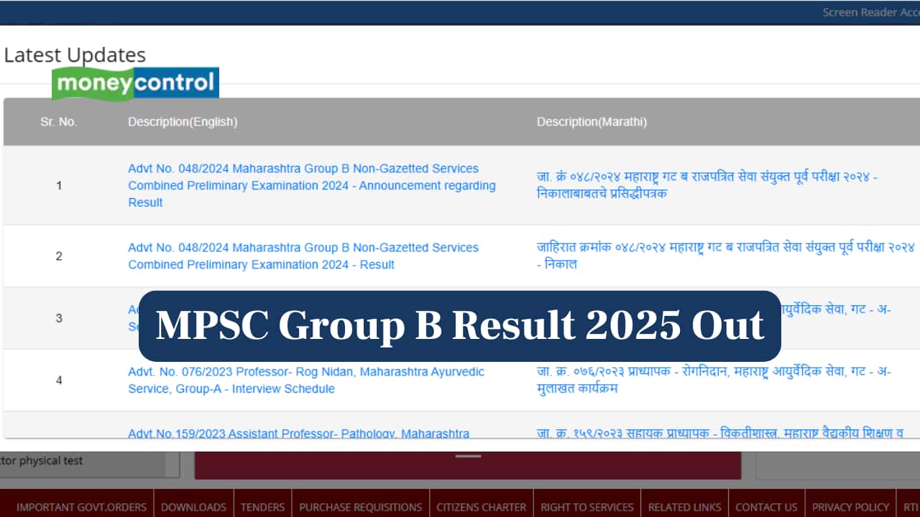
Task: Open Advt 048/2024 Preliminary Examination 2024 - Result link
Action: (x=303, y=256)
